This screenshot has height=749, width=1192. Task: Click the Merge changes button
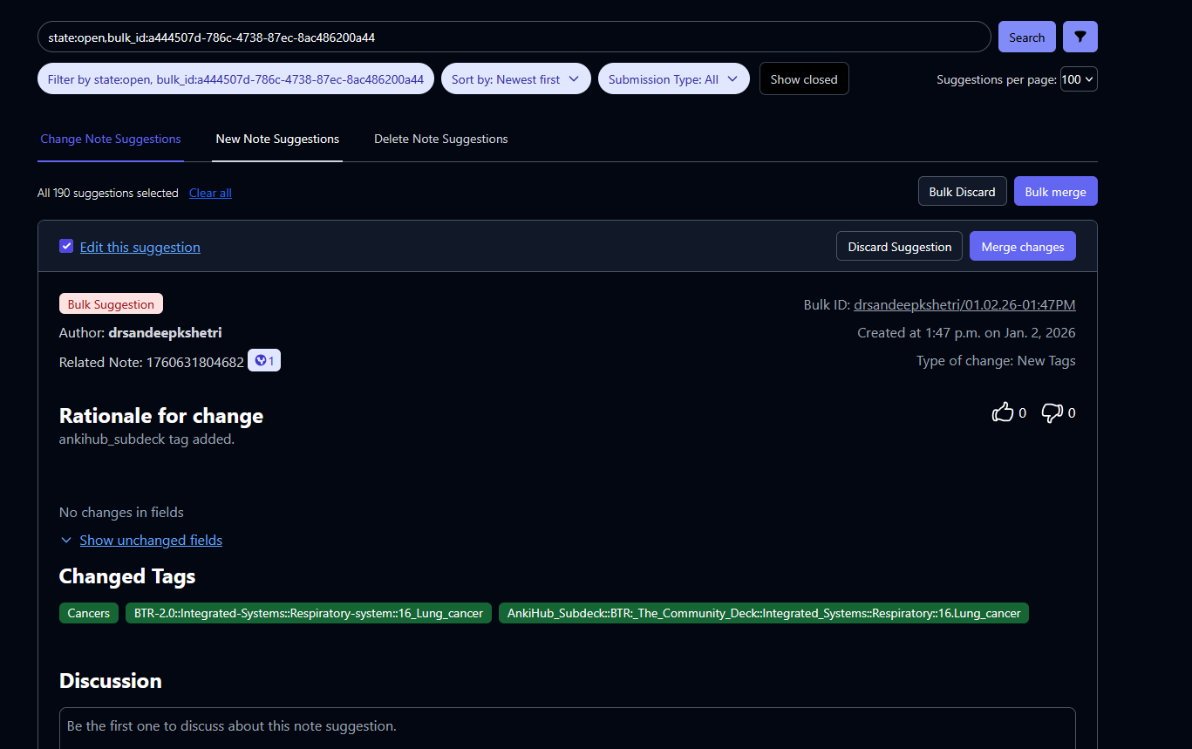1022,247
